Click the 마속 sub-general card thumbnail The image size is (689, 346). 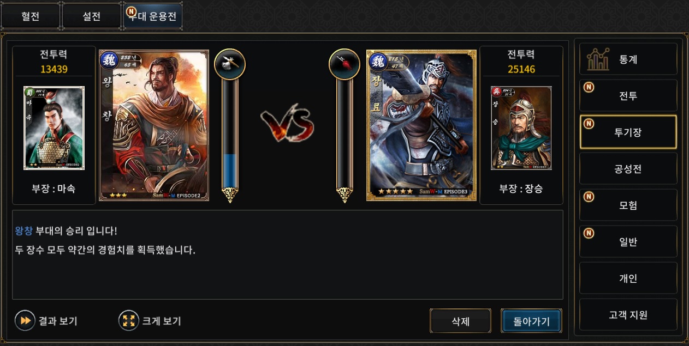point(54,128)
